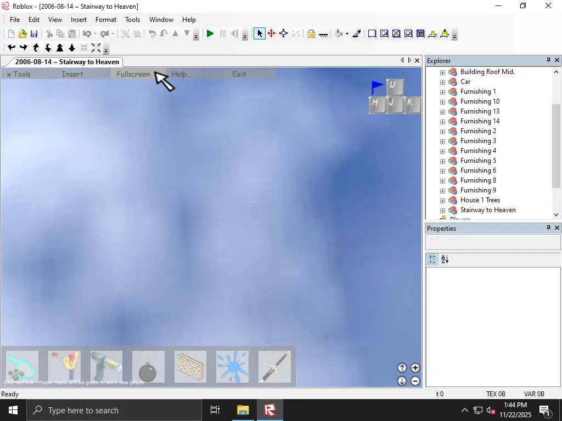The width and height of the screenshot is (562, 421).
Task: Click the camera zoom in plus button
Action: point(415,368)
